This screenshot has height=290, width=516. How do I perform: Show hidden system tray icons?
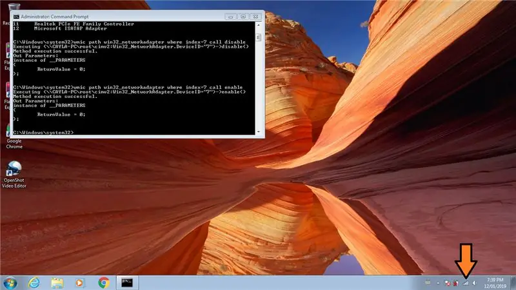click(438, 283)
